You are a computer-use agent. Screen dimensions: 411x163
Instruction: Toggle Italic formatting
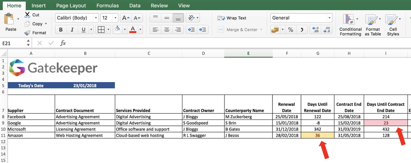pos(72,30)
